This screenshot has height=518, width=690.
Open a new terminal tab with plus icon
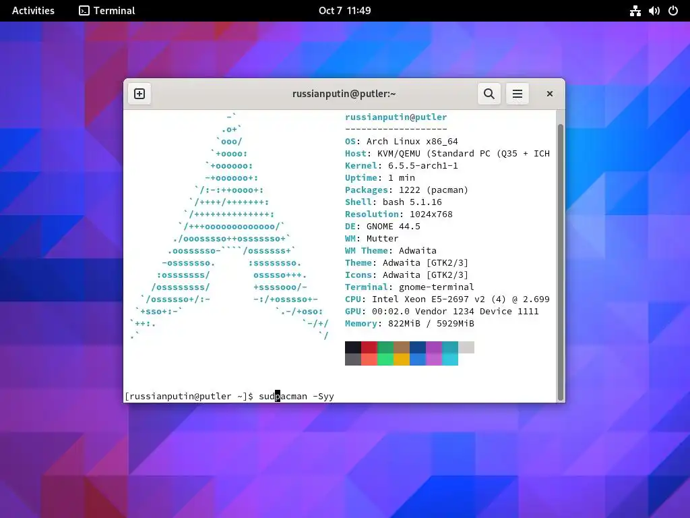tap(139, 94)
